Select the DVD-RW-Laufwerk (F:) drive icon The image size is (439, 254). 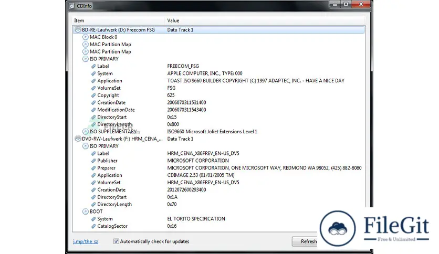pyautogui.click(x=78, y=139)
